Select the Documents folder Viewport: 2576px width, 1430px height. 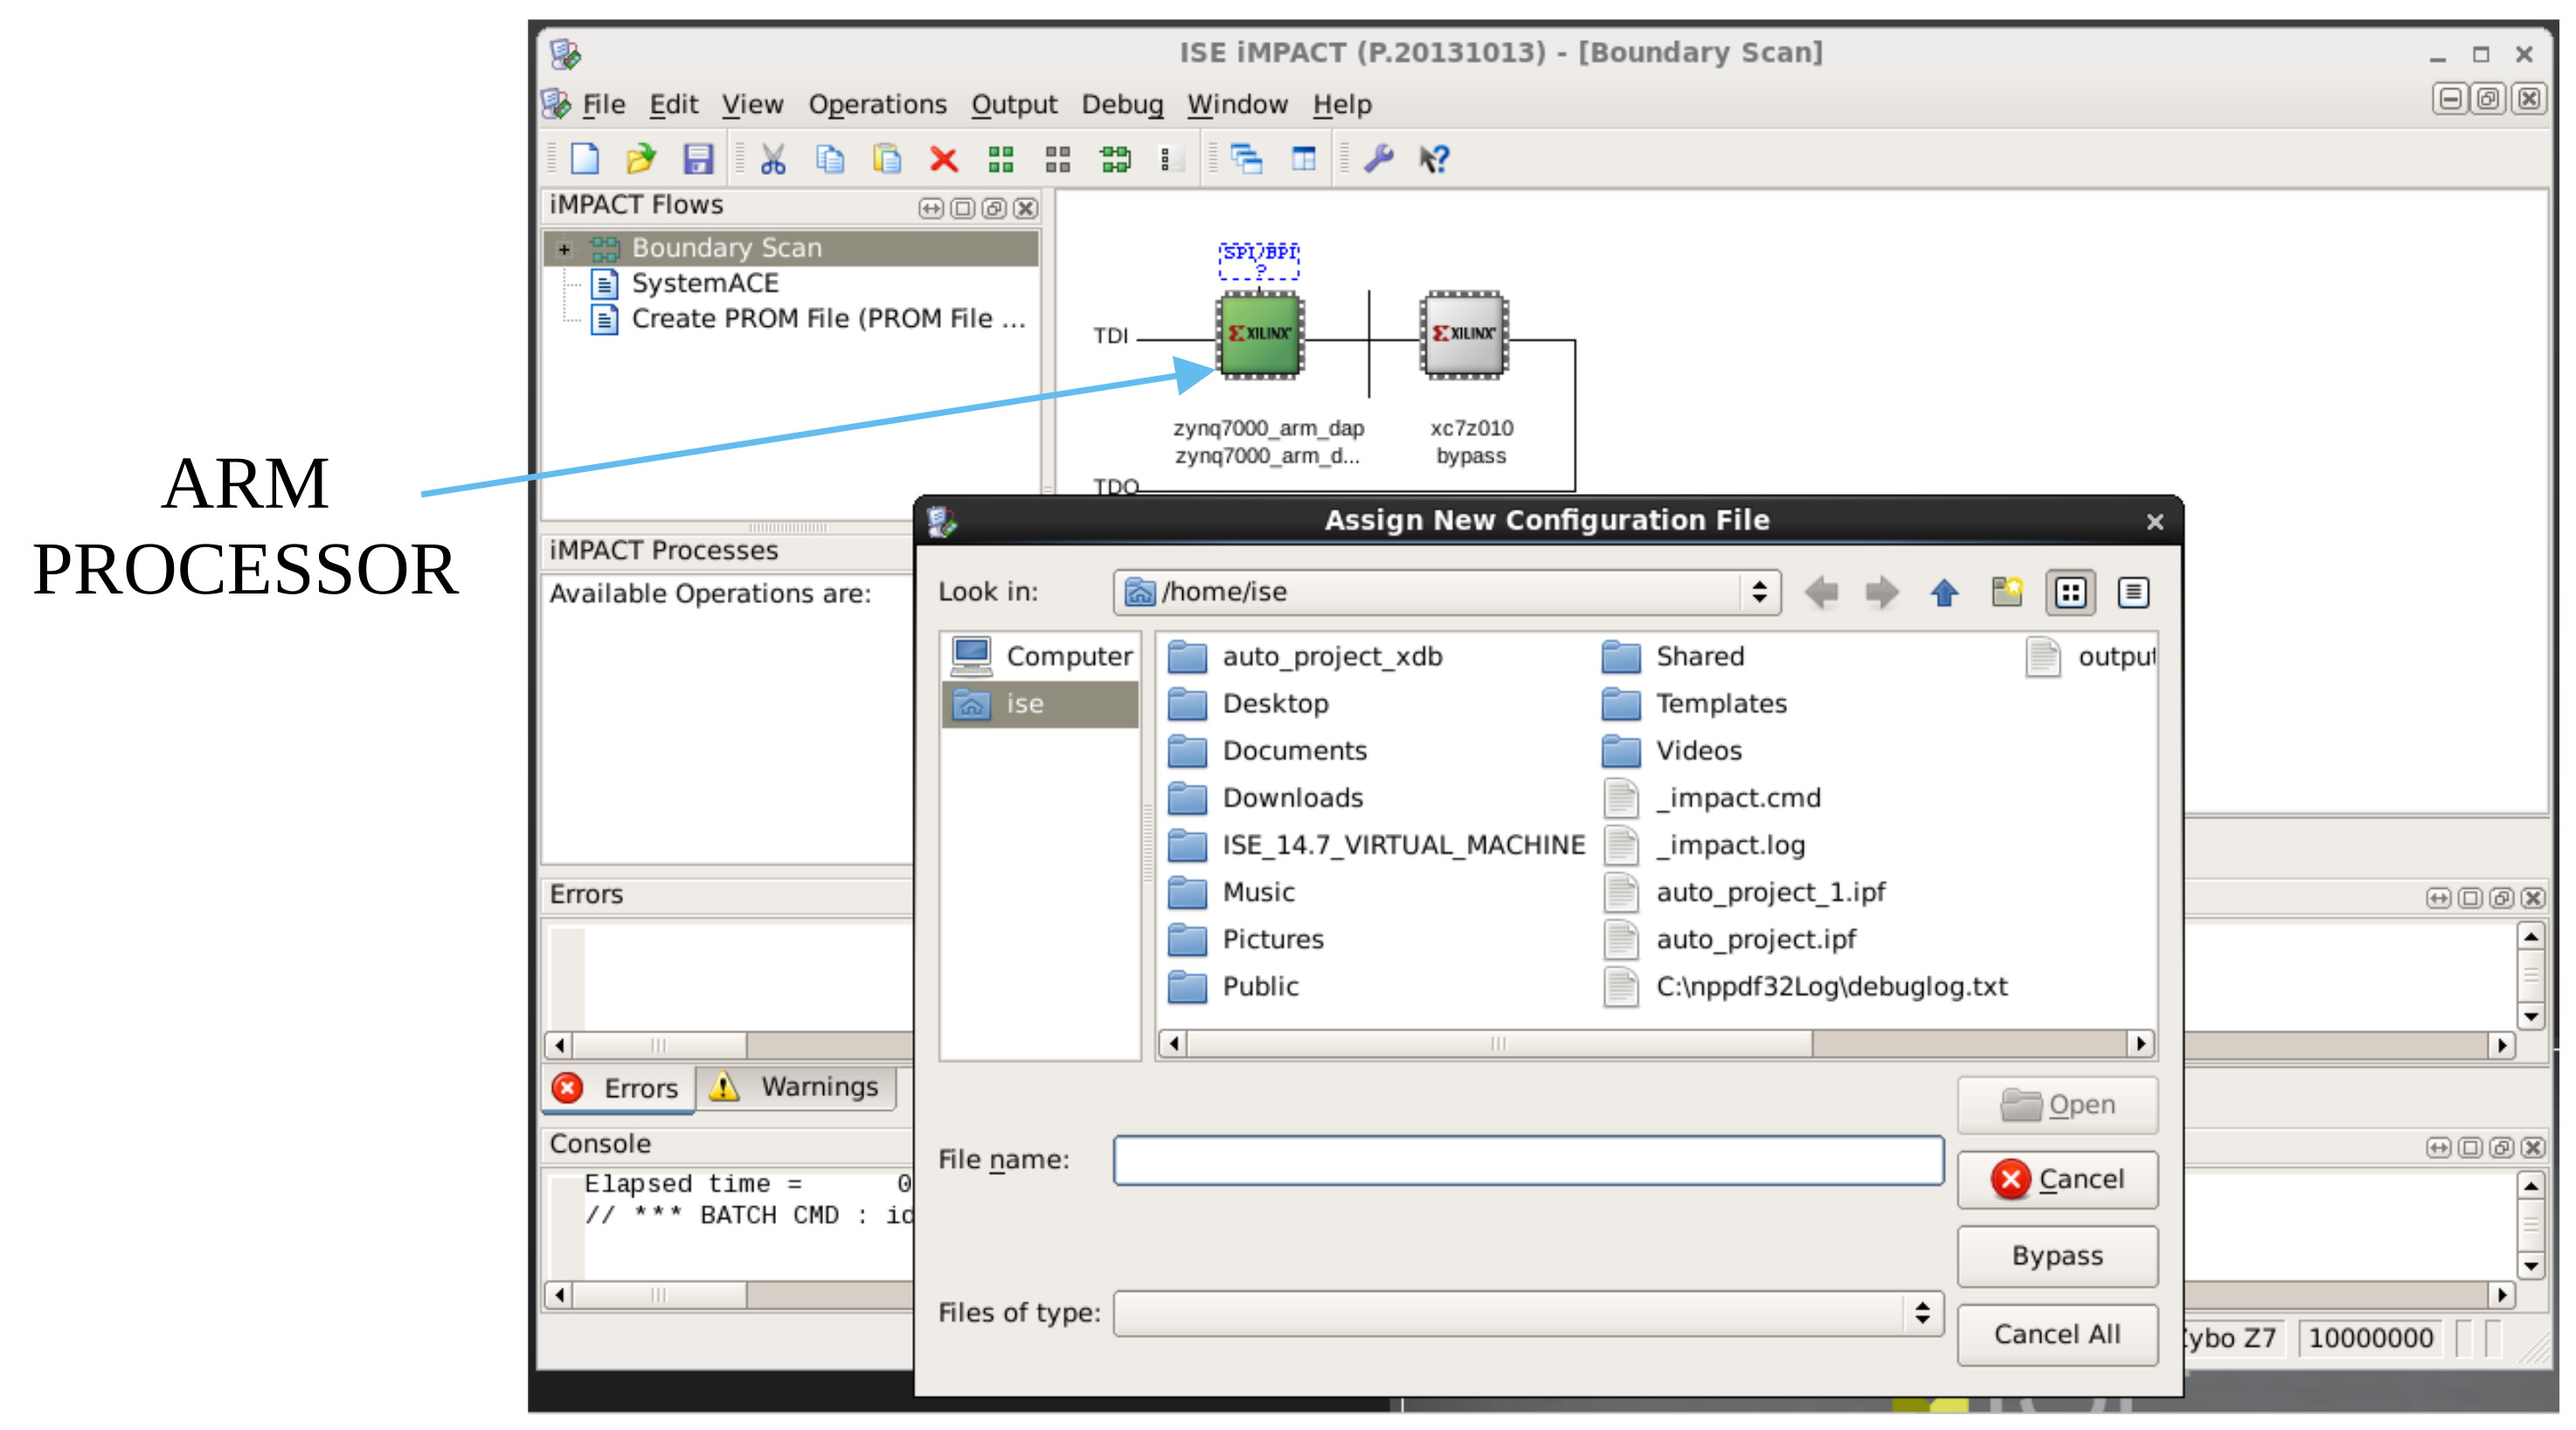click(x=1268, y=751)
